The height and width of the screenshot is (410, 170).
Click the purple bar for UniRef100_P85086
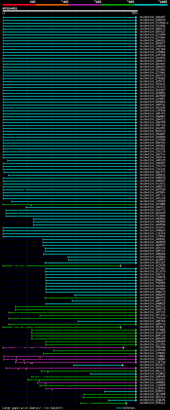(x=64, y=348)
